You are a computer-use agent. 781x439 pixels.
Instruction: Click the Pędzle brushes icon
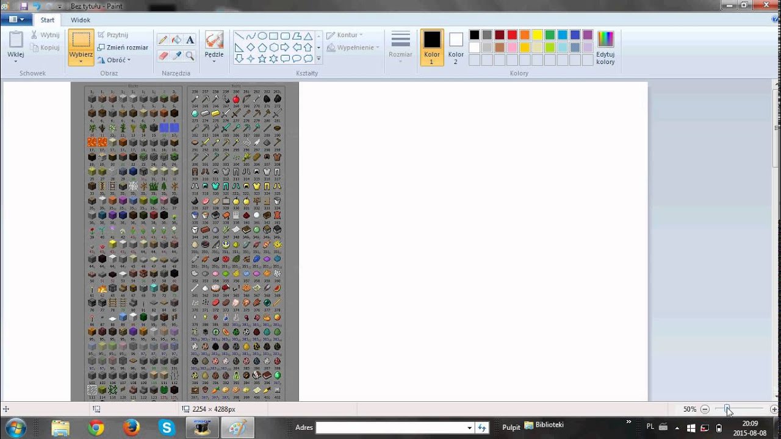[x=214, y=40]
